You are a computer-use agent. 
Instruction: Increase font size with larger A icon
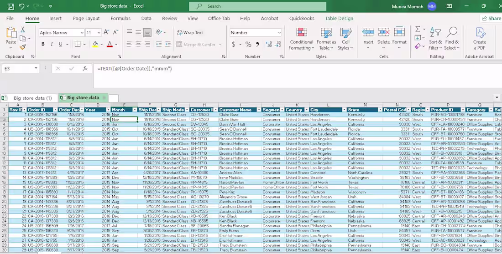tap(107, 32)
